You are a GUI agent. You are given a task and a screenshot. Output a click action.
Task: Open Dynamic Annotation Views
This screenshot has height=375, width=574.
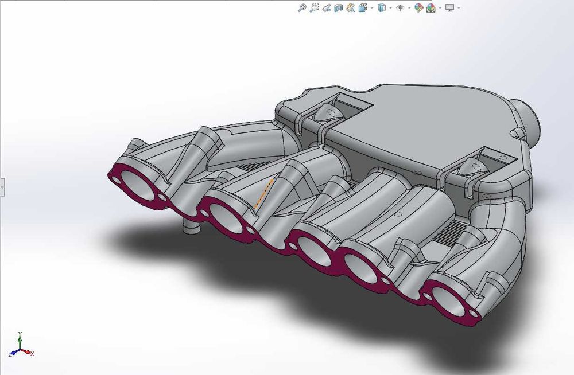351,7
